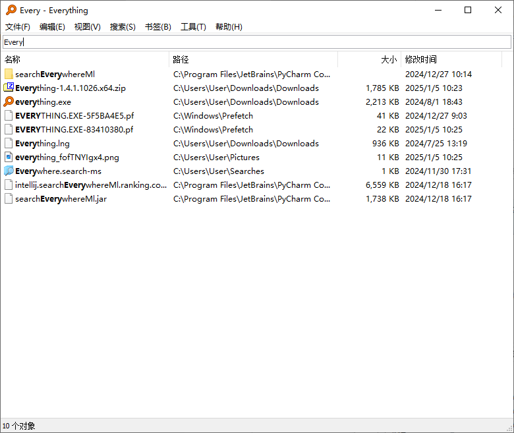Select the Everything.lng file name
The width and height of the screenshot is (514, 433).
[x=42, y=144]
